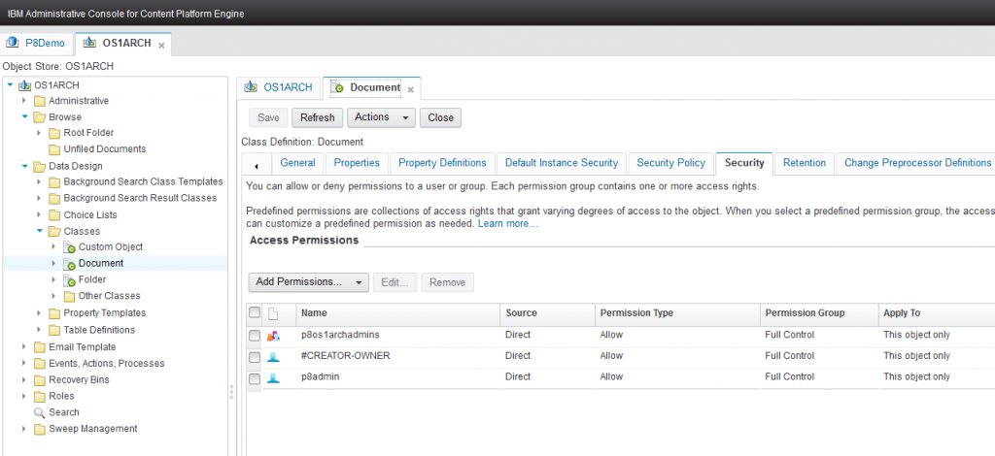Click the #CREATOR-OWNER user icon

(273, 357)
